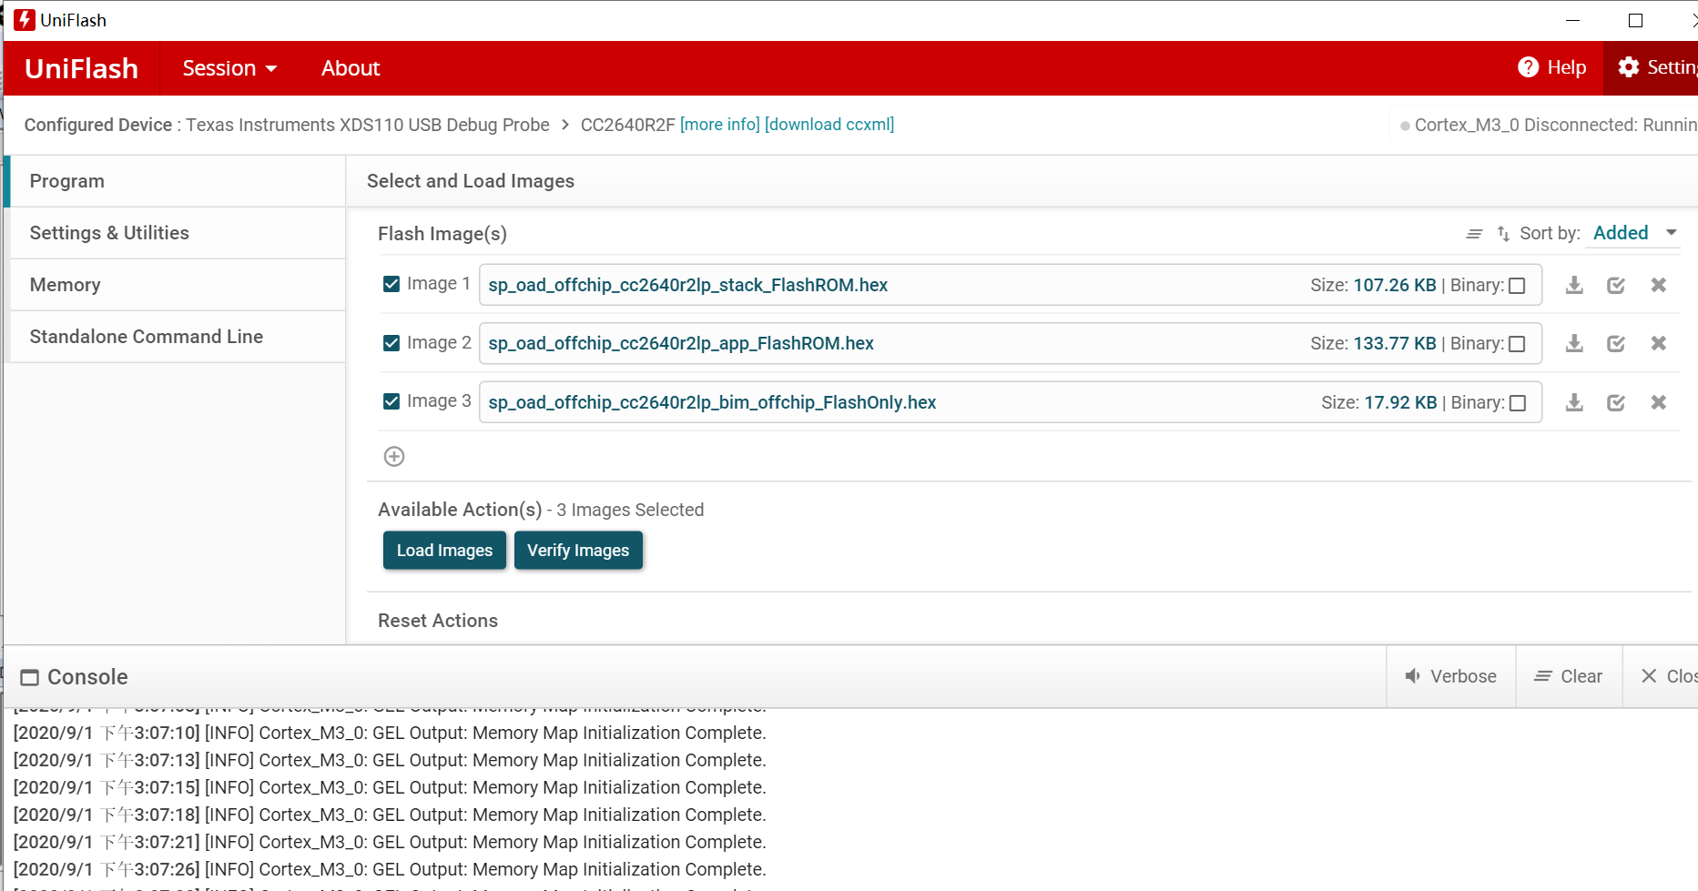Image resolution: width=1698 pixels, height=891 pixels.
Task: Click the "Texas Instruments XDS110 USB Debug Probe" text
Action: tap(368, 125)
